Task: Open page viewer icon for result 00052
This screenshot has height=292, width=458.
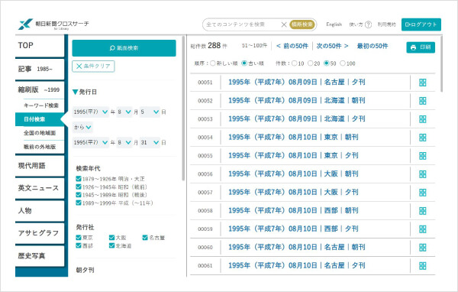Action: pyautogui.click(x=422, y=101)
